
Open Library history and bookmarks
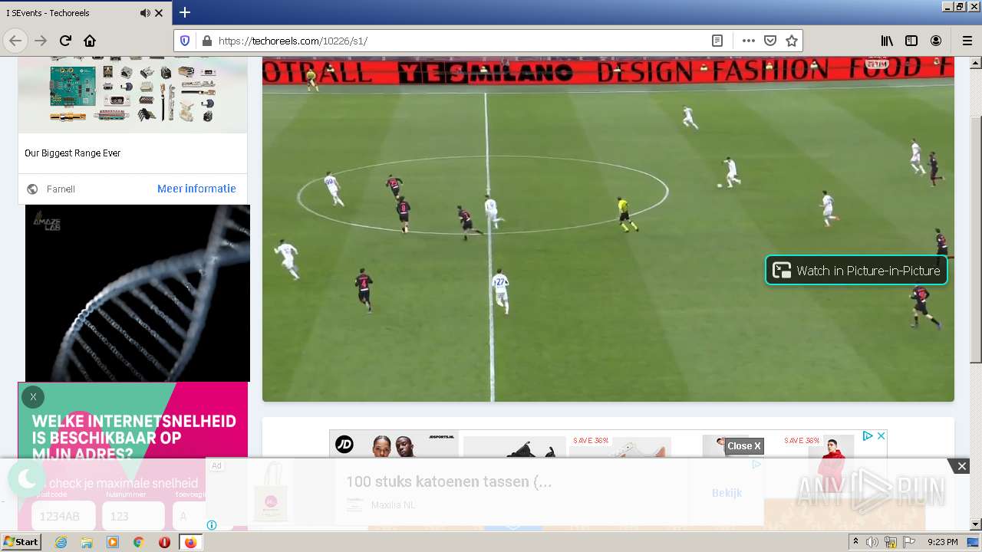887,41
